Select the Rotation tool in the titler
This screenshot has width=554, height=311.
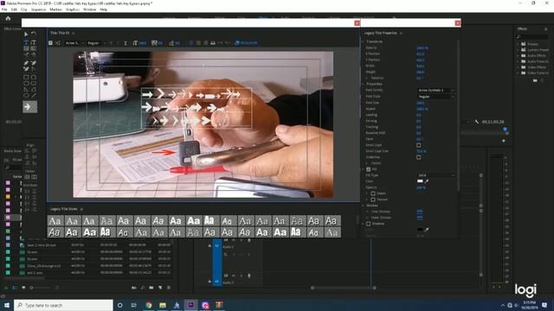pyautogui.click(x=34, y=34)
